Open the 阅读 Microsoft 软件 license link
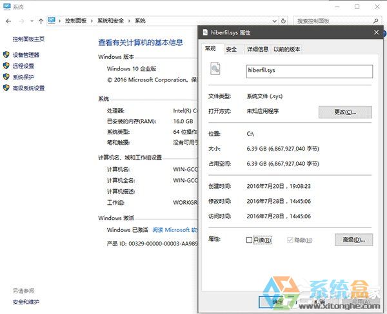This screenshot has height=314, width=387. (175, 230)
